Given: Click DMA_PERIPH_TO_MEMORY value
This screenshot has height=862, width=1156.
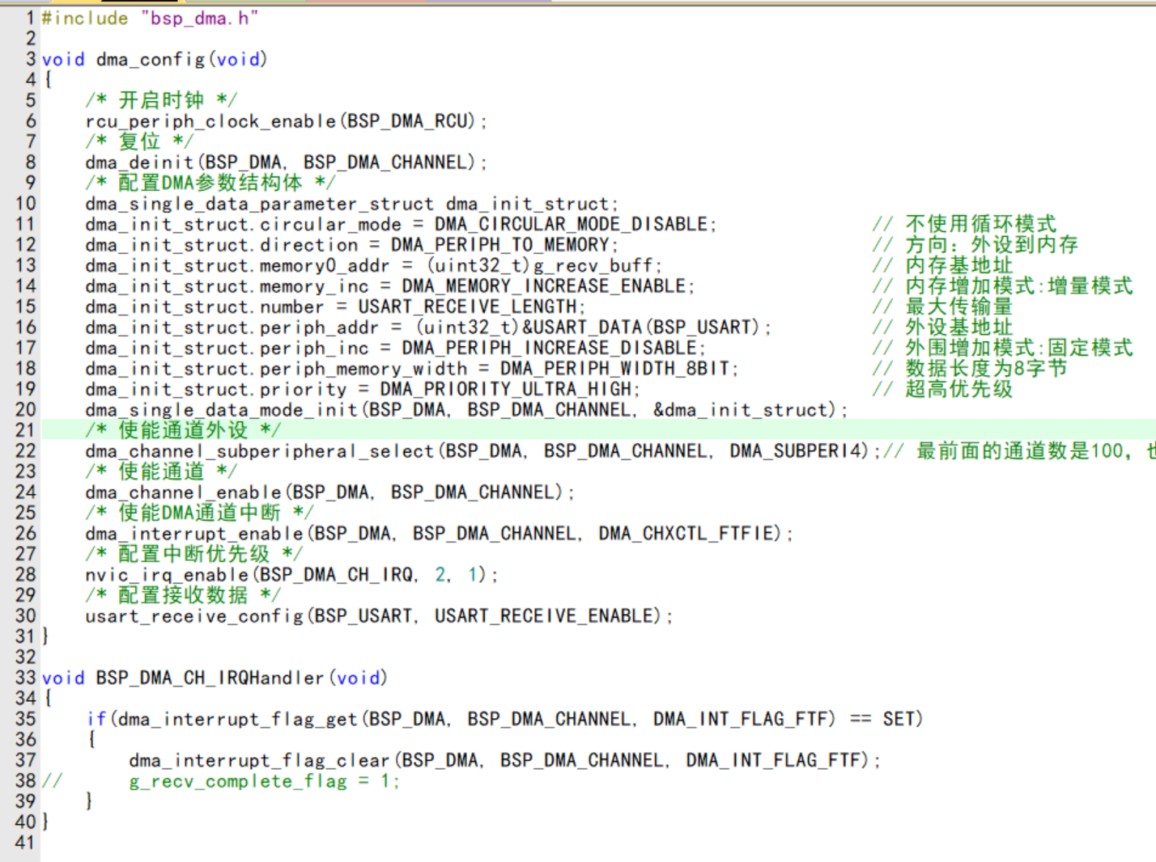Looking at the screenshot, I should [500, 245].
